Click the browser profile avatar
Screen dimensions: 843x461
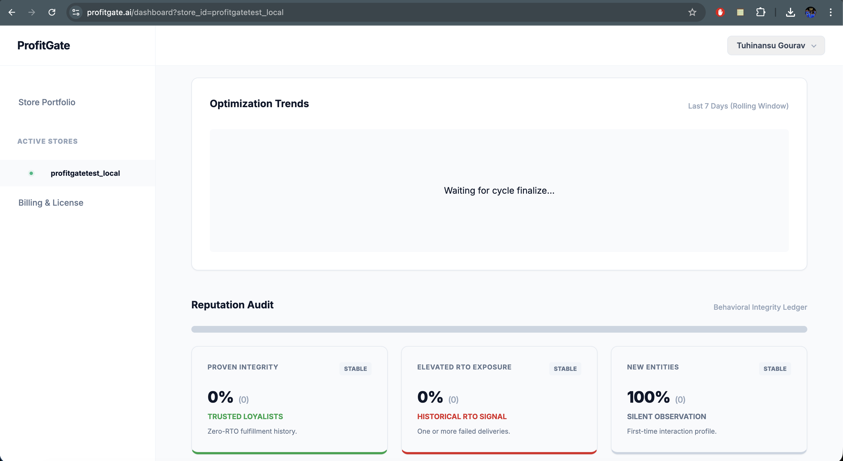point(811,12)
